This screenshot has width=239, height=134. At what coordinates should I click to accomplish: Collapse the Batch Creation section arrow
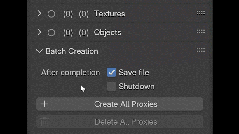click(39, 51)
